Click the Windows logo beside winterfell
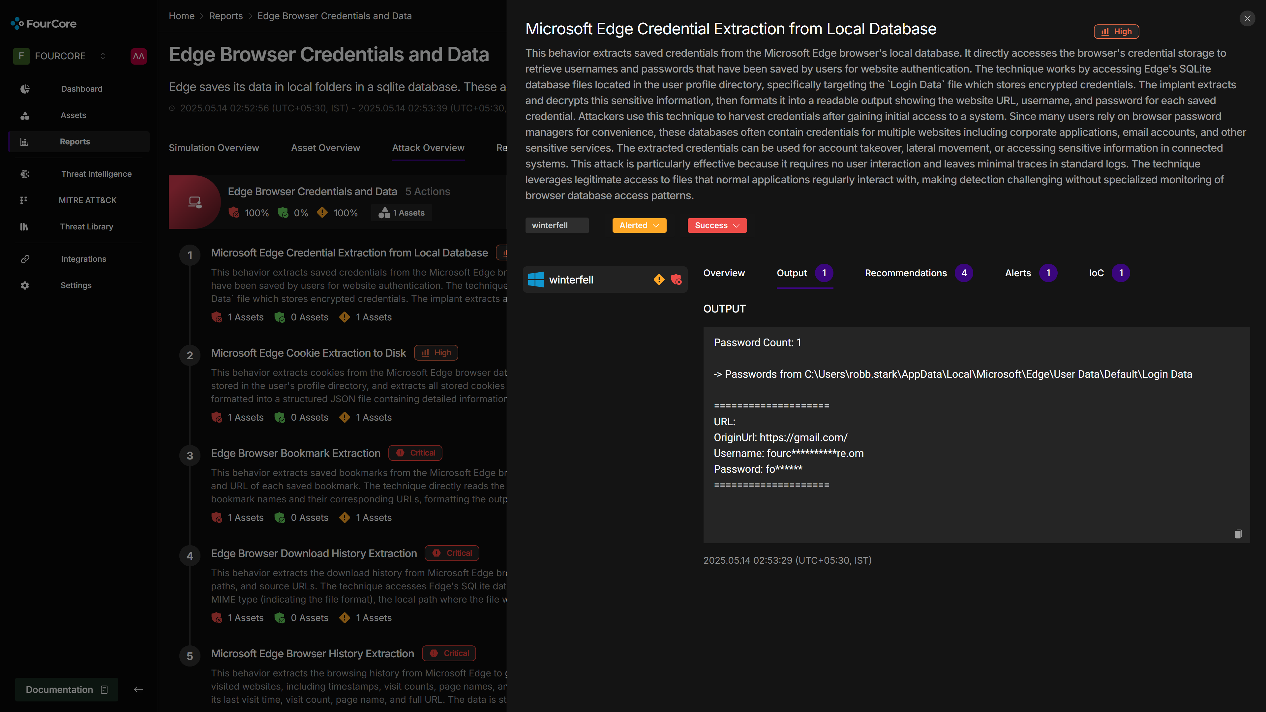1266x712 pixels. click(536, 280)
